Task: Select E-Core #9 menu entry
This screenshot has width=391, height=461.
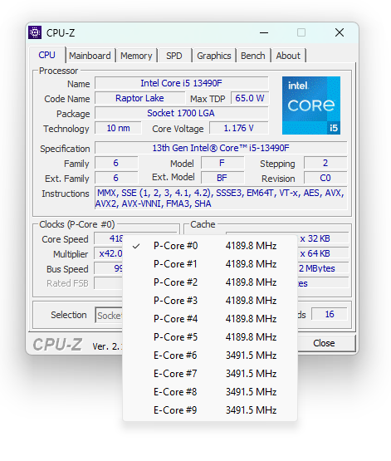Action: [210, 410]
